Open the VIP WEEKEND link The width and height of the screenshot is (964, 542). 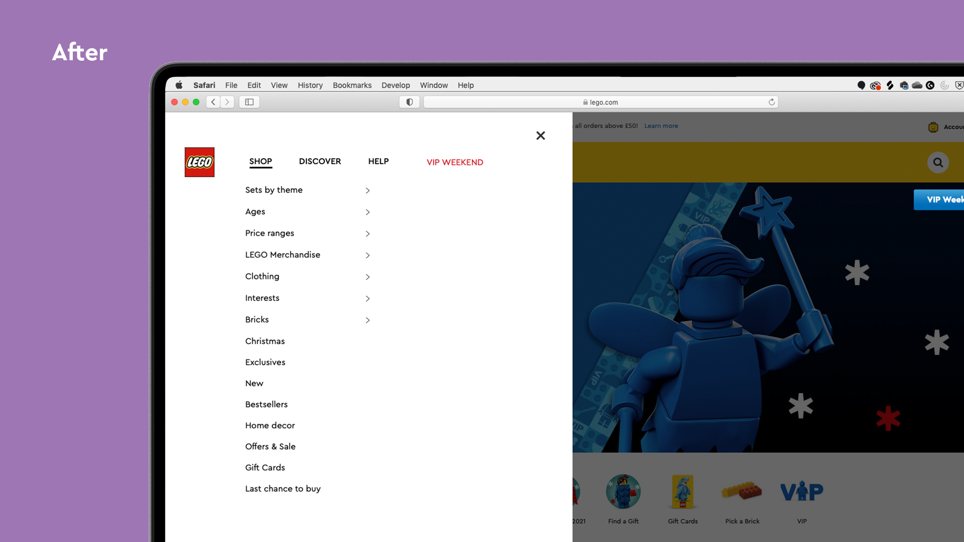455,162
